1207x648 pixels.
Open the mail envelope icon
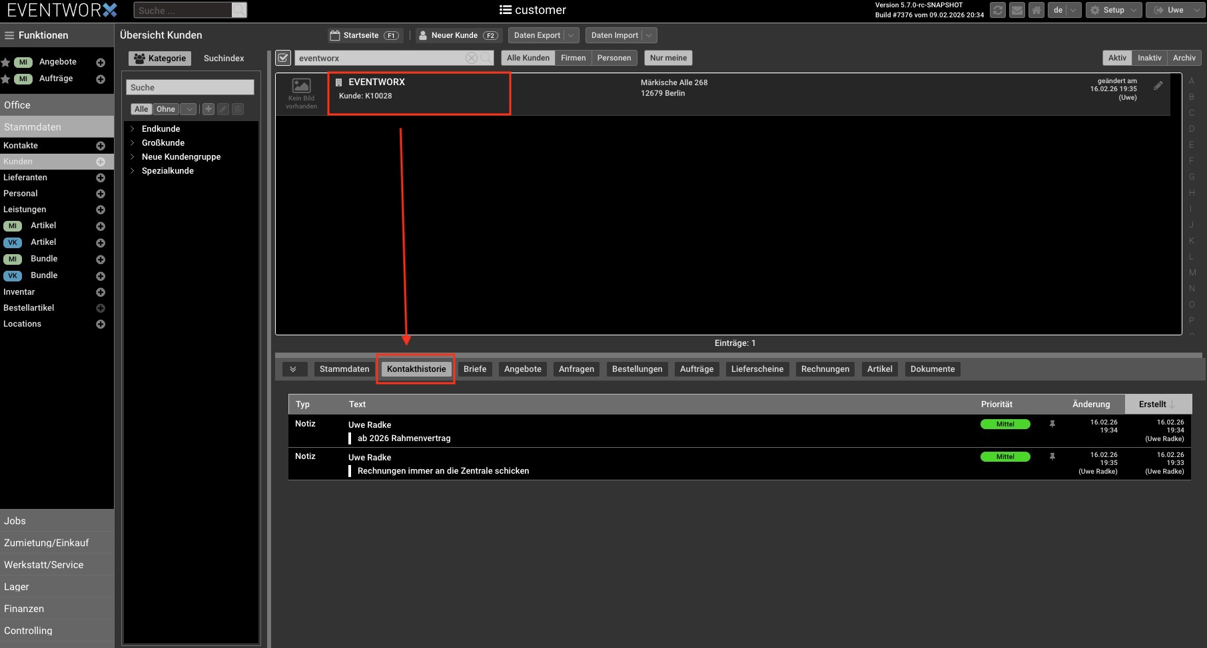(x=1016, y=10)
